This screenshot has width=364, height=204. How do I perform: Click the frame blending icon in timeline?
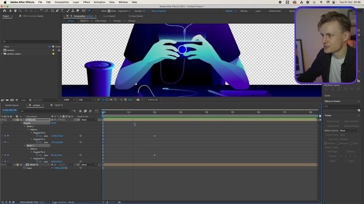pyautogui.click(x=85, y=111)
